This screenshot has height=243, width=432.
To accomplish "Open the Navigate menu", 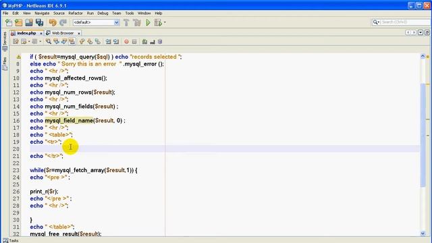I will point(42,13).
